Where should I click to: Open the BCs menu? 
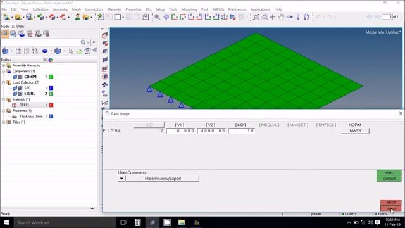(149, 9)
